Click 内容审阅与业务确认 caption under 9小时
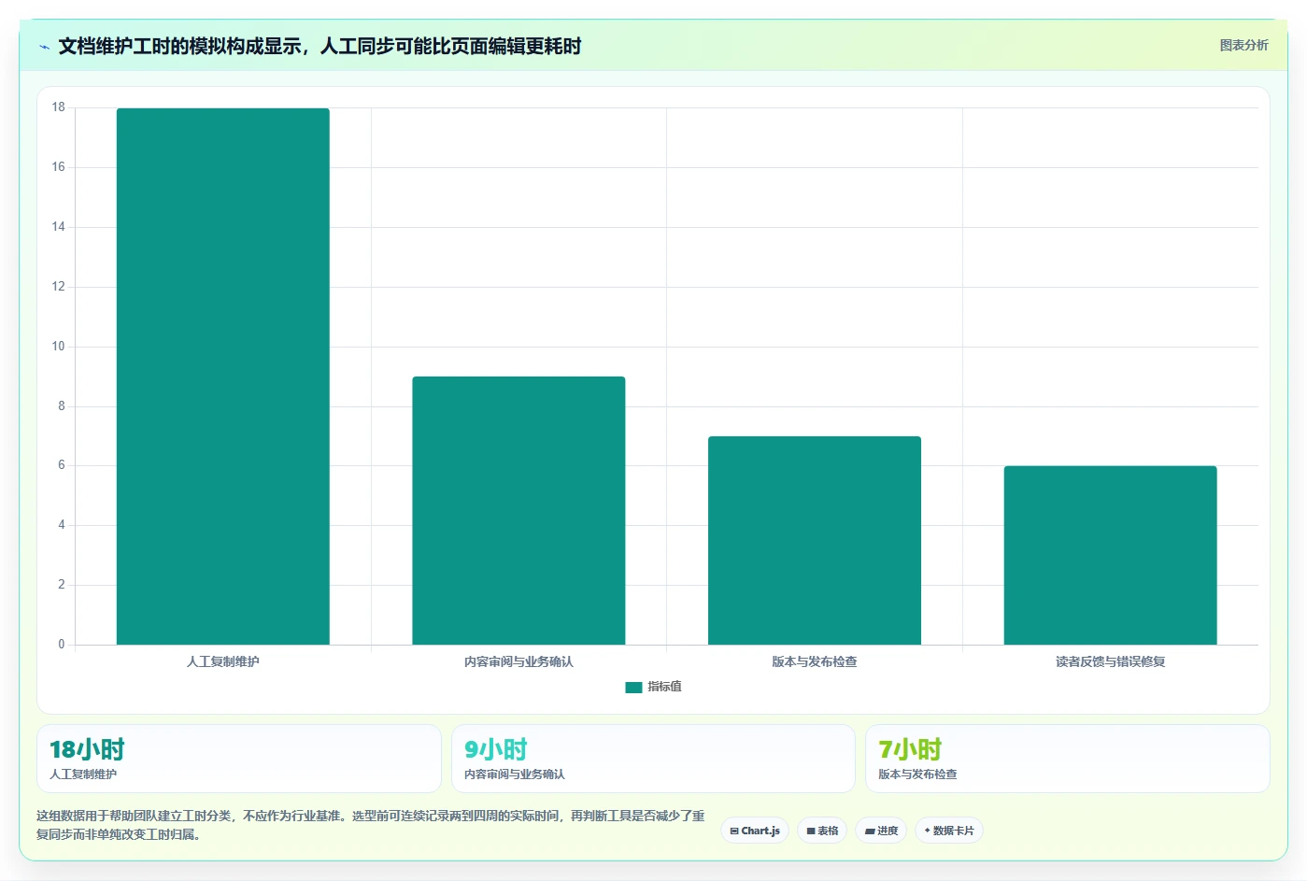 pos(515,774)
